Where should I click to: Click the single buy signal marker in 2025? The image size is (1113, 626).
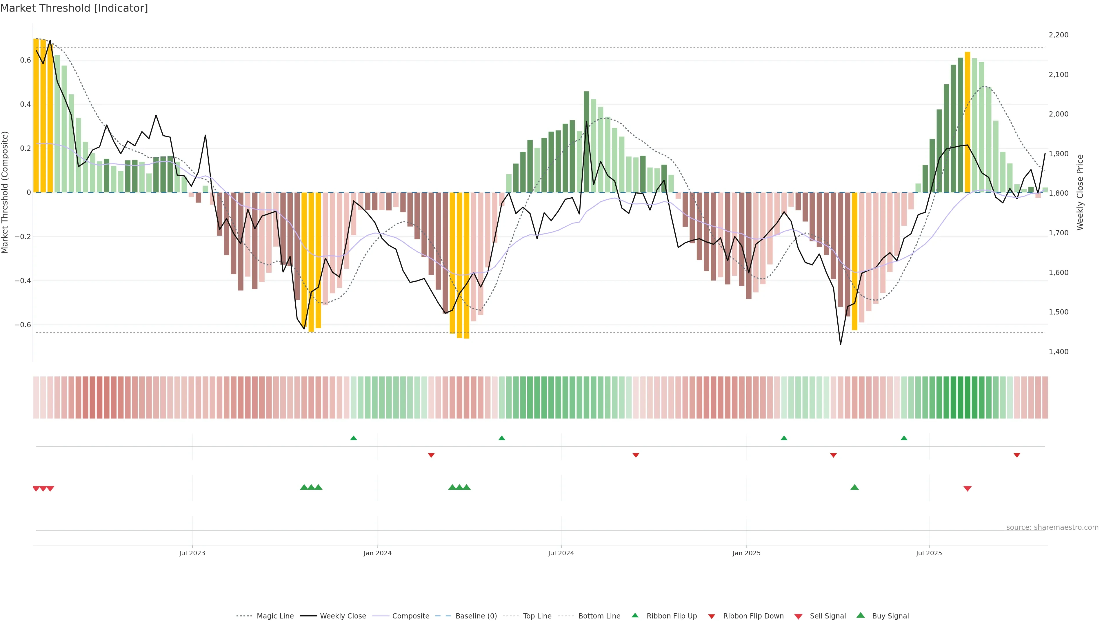[854, 487]
